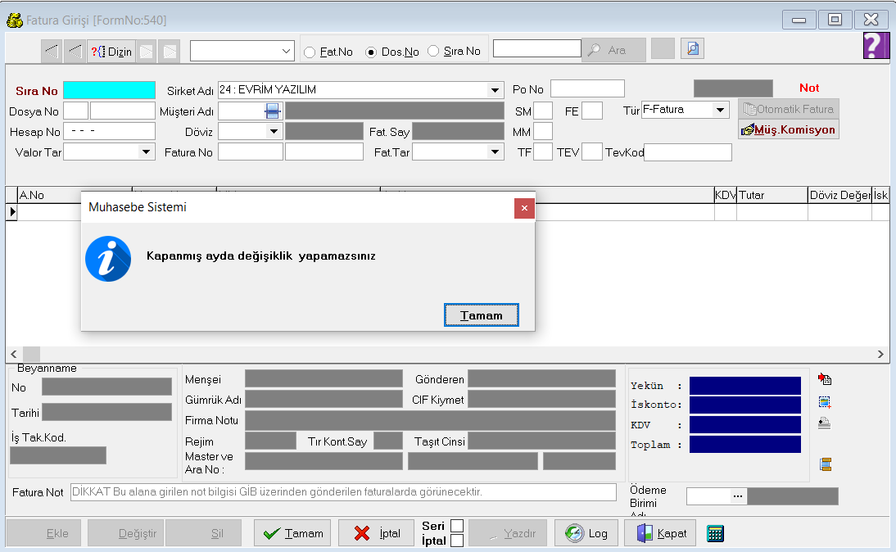Screen dimensions: 896x552
Task: Click the Ekle button
Action: 44,533
